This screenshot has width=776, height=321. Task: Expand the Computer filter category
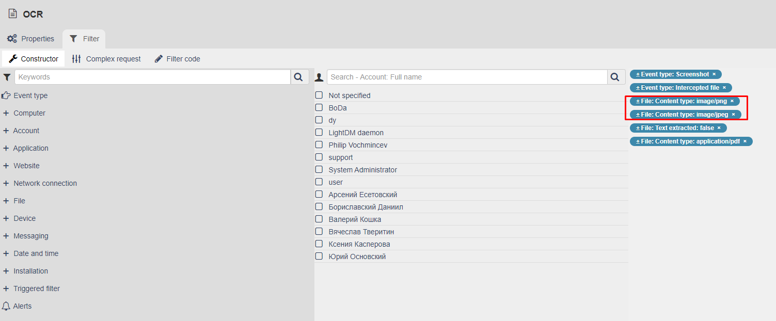[x=6, y=113]
